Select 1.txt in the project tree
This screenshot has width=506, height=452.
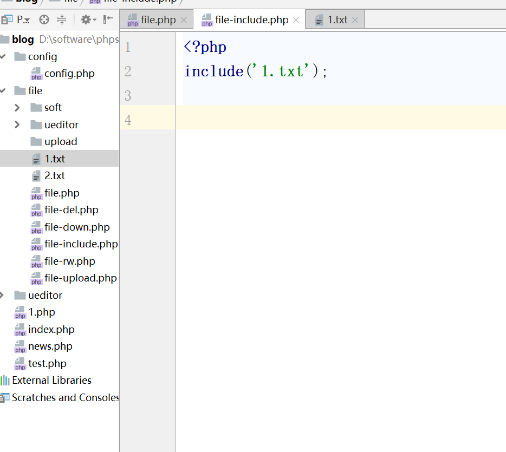(55, 159)
